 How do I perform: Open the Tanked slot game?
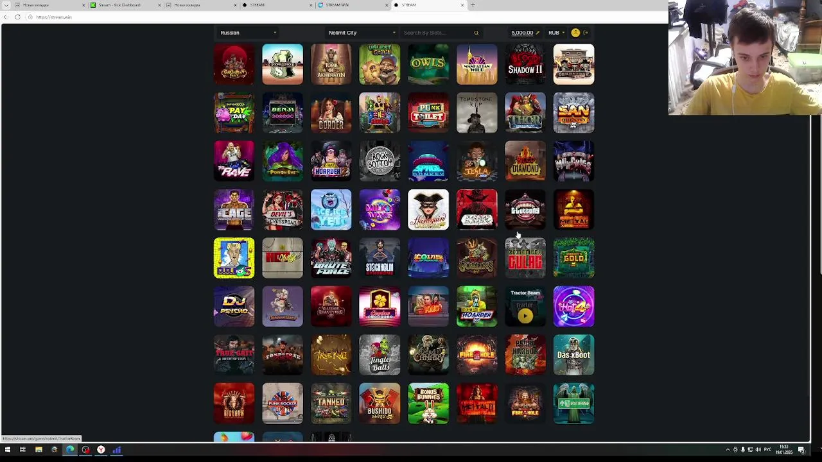(331, 404)
